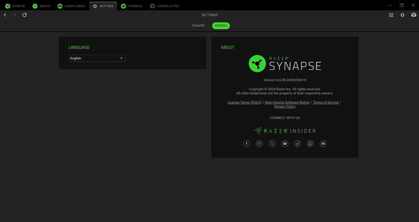Open the Kraken V4 Pro device tab

165,6
